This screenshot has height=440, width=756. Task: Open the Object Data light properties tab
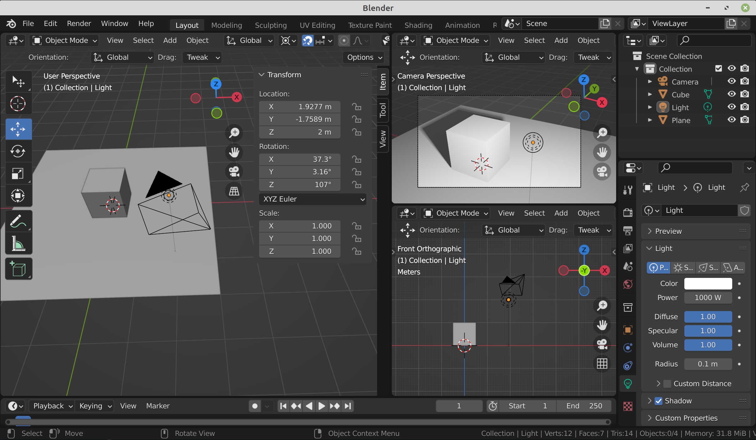point(628,384)
